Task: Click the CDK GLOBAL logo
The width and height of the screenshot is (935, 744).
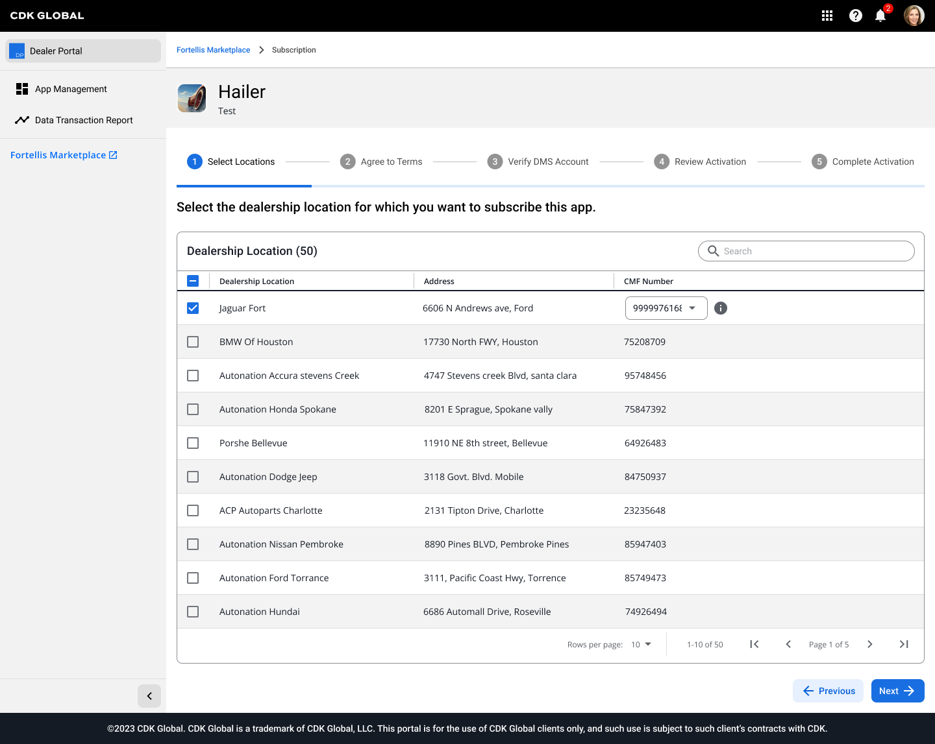Action: (x=47, y=16)
